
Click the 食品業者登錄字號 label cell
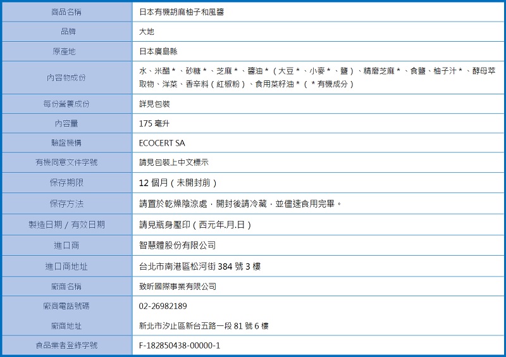66,346
